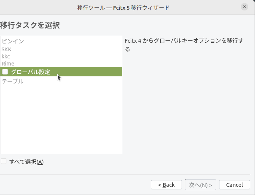Screen dimensions: 255x195
Task: Choose the kkc list entry
Action: coord(6,56)
